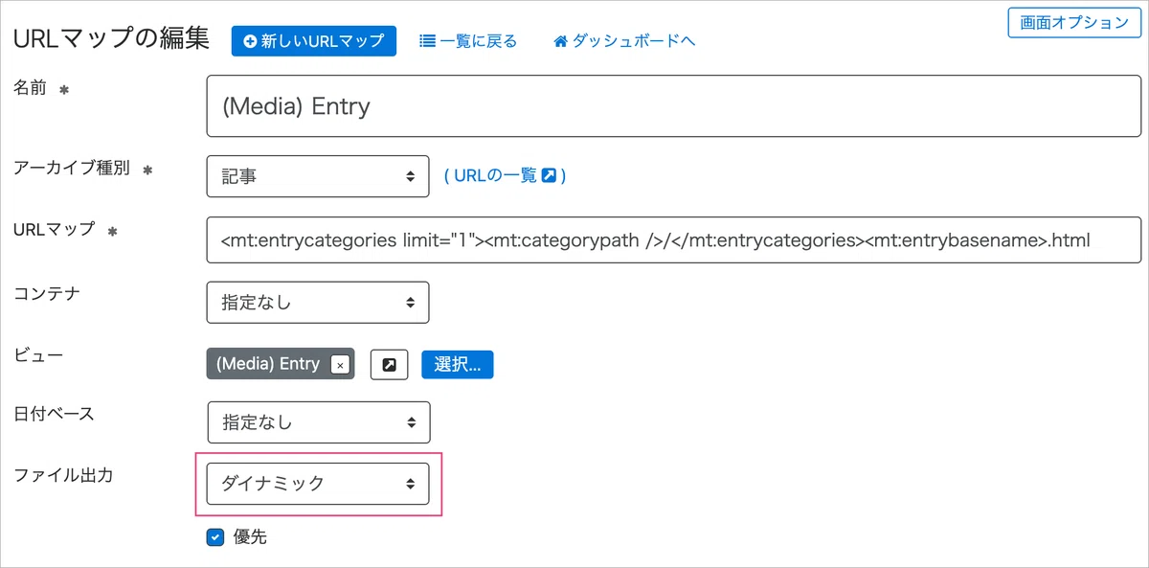Open the URLの一覧 link
The image size is (1149, 568).
point(504,176)
